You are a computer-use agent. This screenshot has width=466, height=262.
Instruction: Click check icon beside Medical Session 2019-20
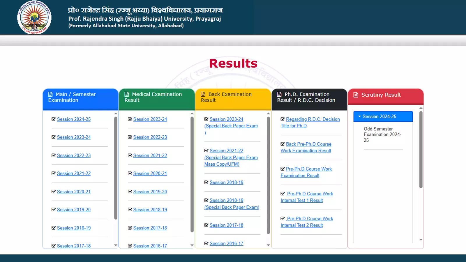(x=130, y=192)
